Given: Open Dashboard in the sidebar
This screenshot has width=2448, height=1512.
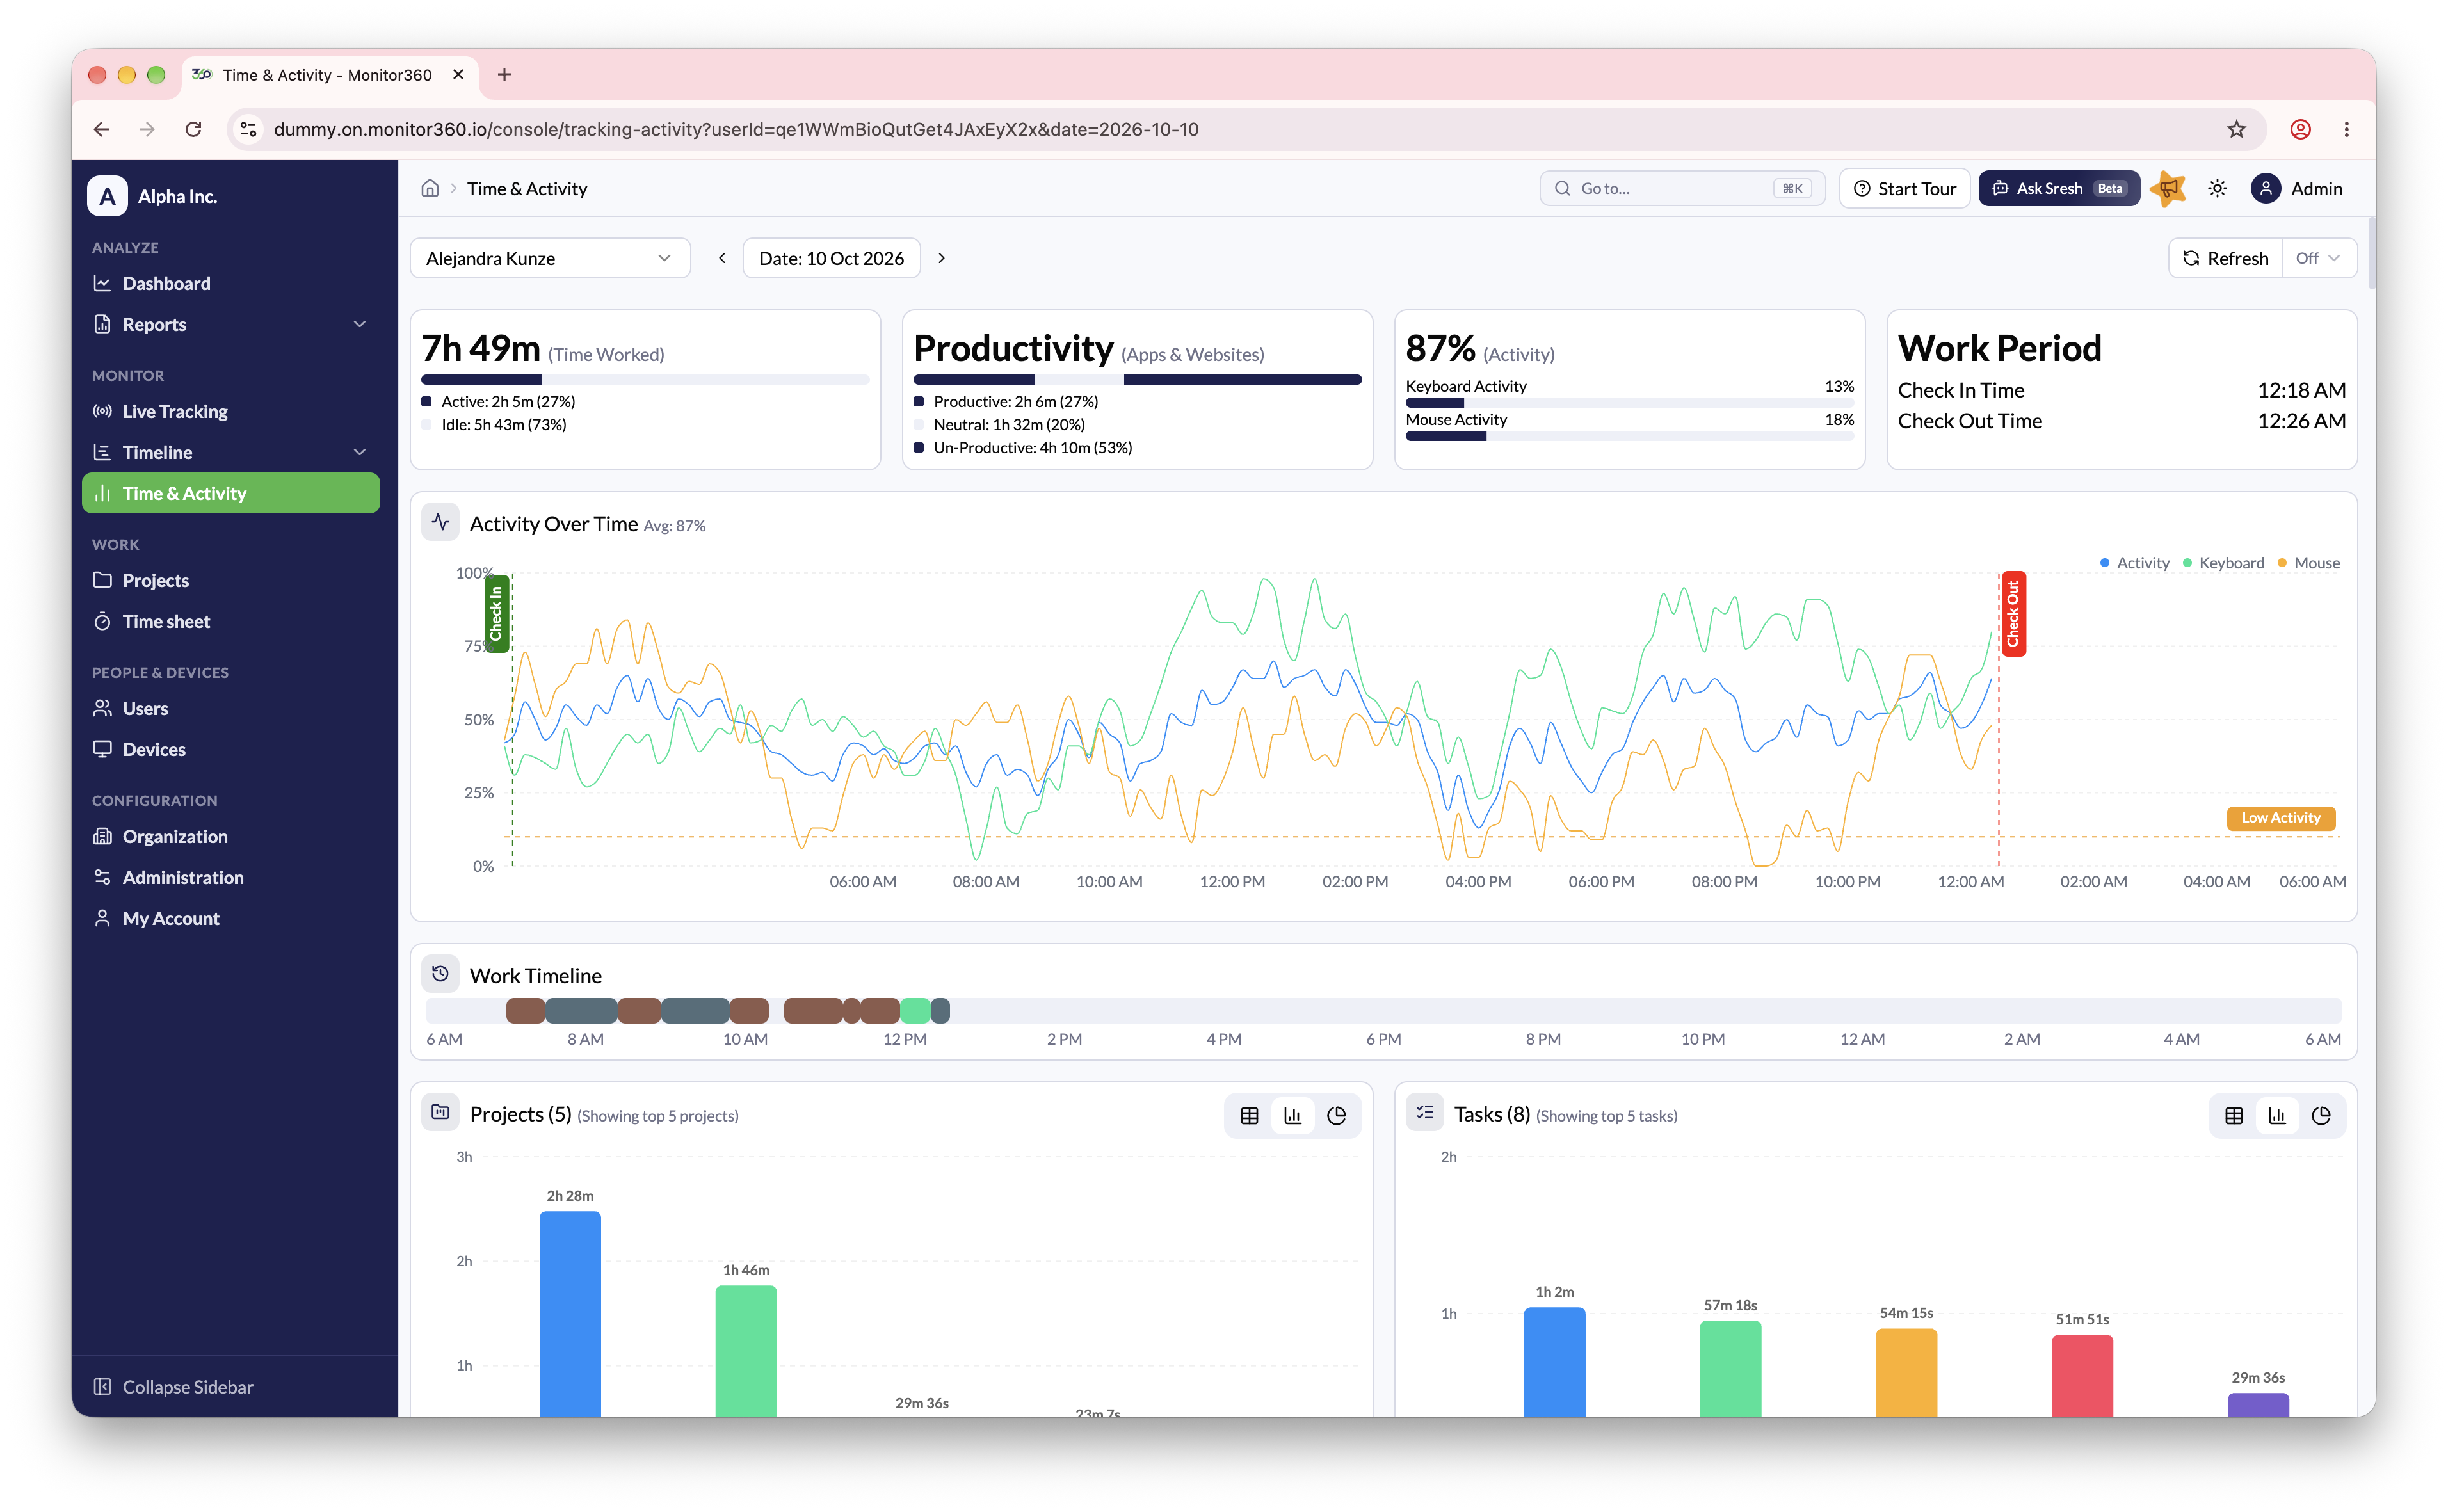Looking at the screenshot, I should click(x=231, y=283).
